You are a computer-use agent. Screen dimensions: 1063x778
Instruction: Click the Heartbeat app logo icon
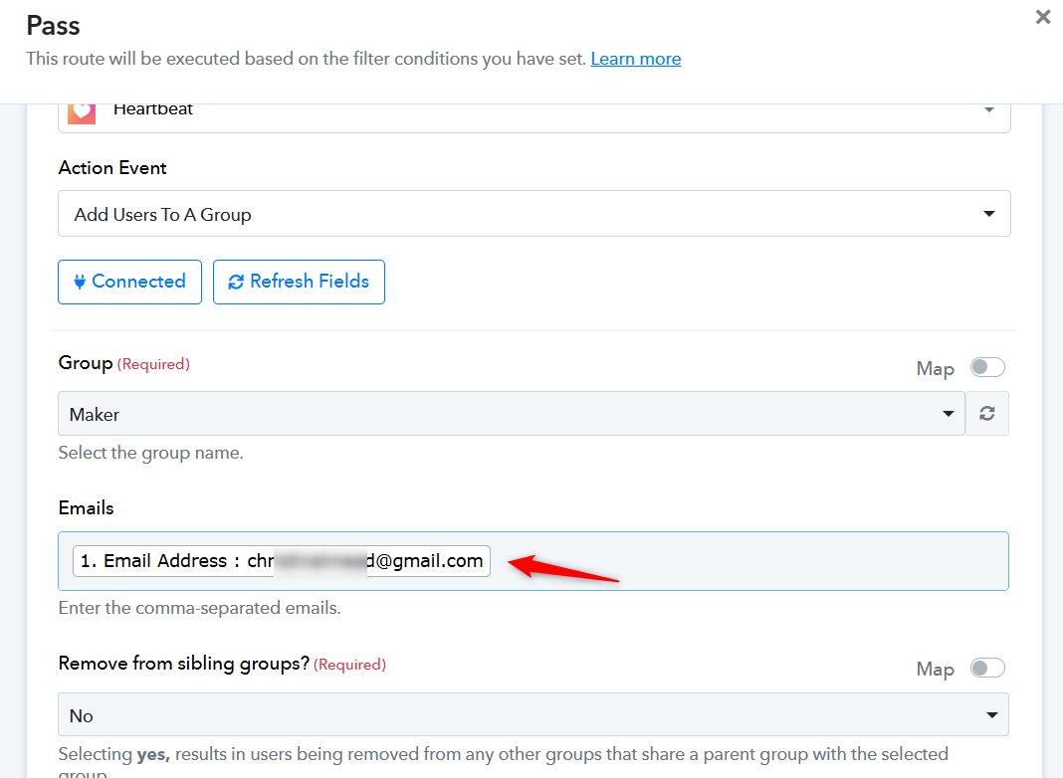82,111
